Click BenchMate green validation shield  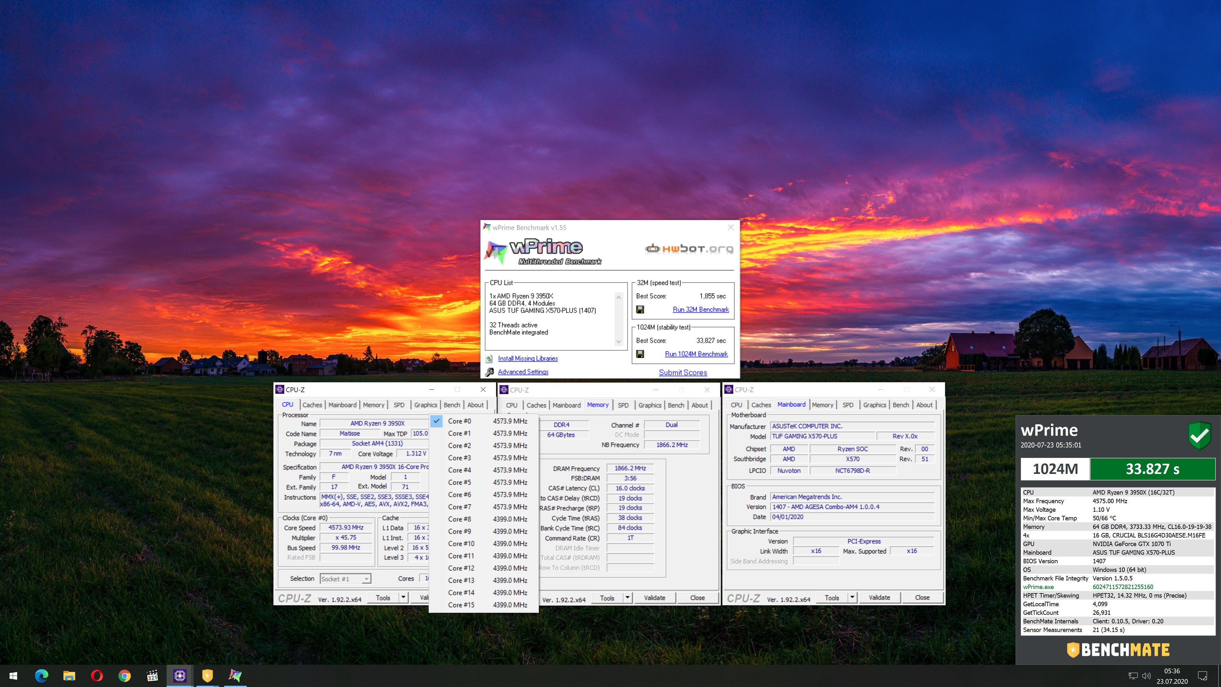1200,435
